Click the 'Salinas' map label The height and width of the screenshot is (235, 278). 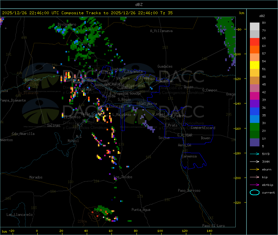(53, 125)
